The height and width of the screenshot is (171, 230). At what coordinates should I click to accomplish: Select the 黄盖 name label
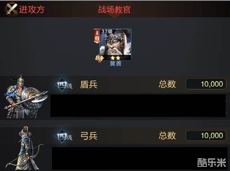point(116,63)
